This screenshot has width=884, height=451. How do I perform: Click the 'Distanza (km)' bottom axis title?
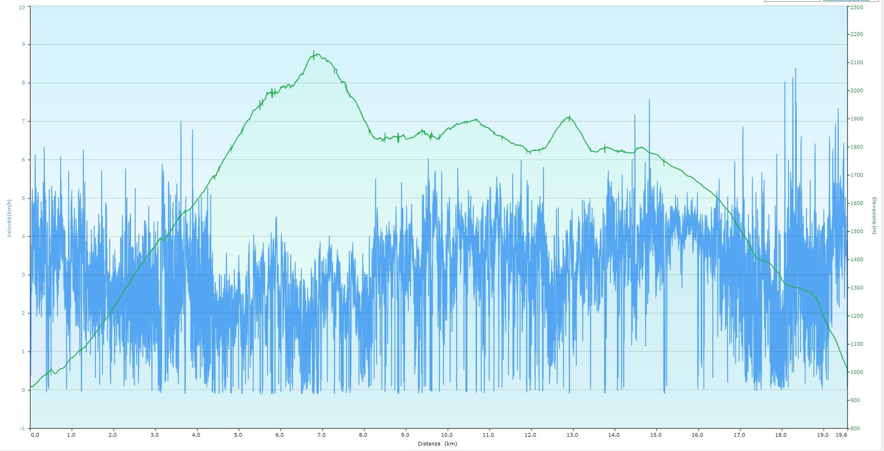[438, 444]
